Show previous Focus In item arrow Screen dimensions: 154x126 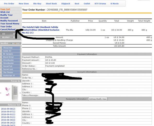(x=1, y=93)
